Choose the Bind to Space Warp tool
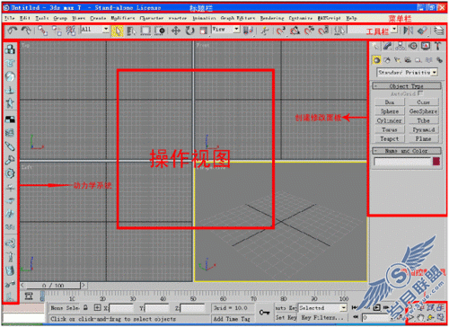449x327 pixels. pyautogui.click(x=71, y=31)
